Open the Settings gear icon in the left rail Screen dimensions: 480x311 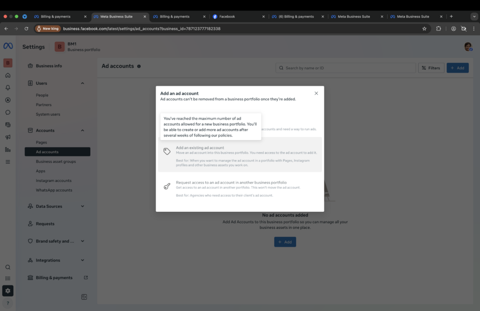[8, 291]
